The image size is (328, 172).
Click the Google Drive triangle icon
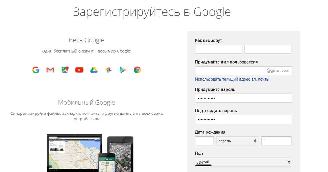coord(94,70)
